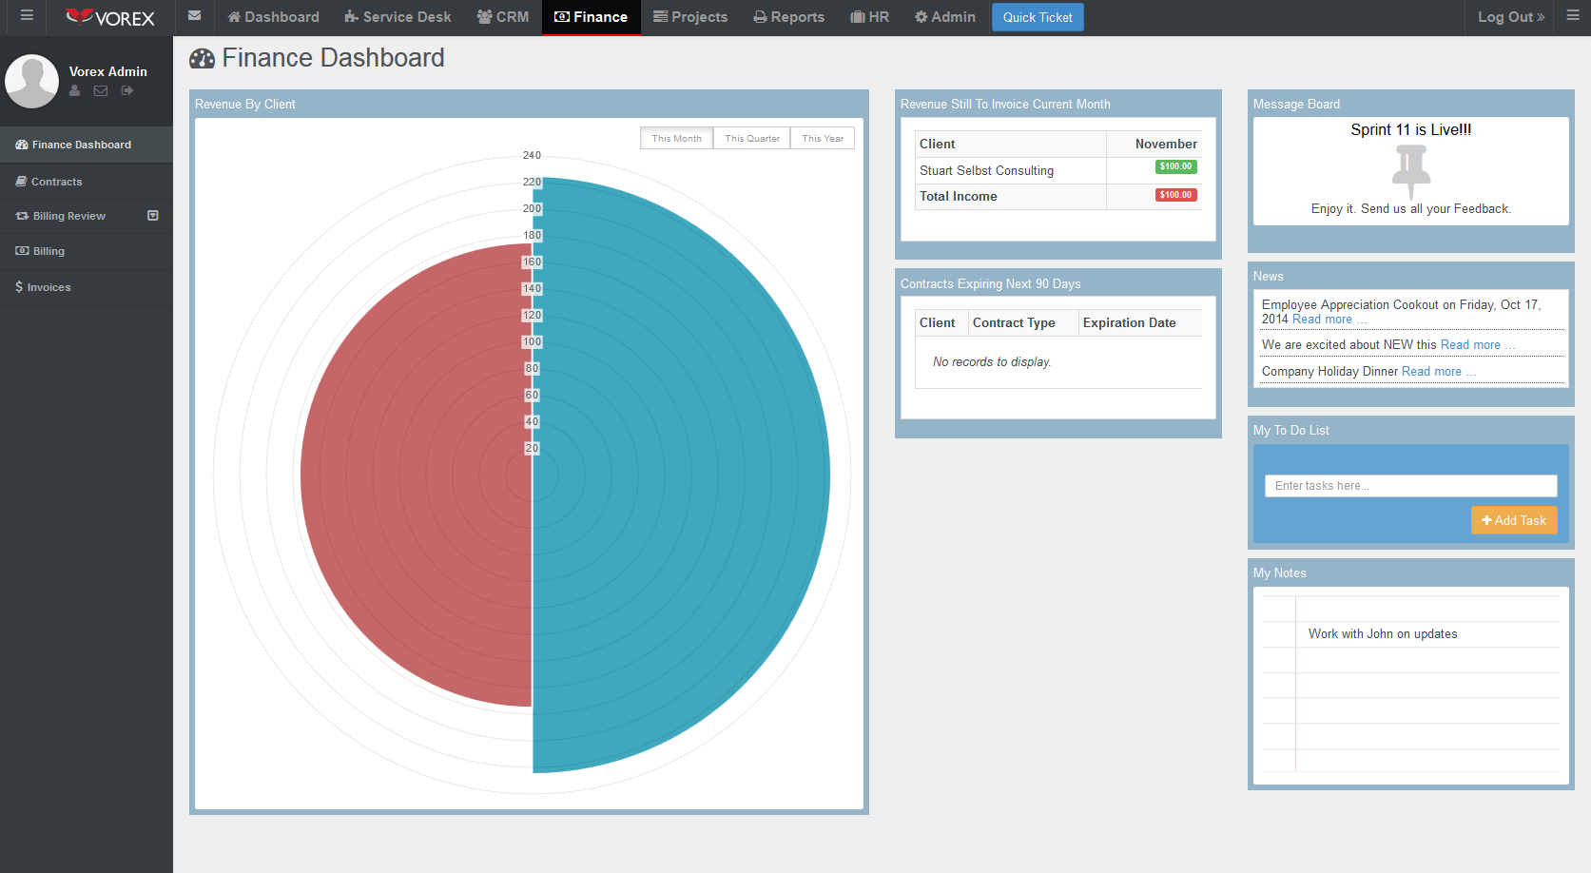
Task: Expand the Billing Review submenu arrow
Action: click(x=153, y=216)
